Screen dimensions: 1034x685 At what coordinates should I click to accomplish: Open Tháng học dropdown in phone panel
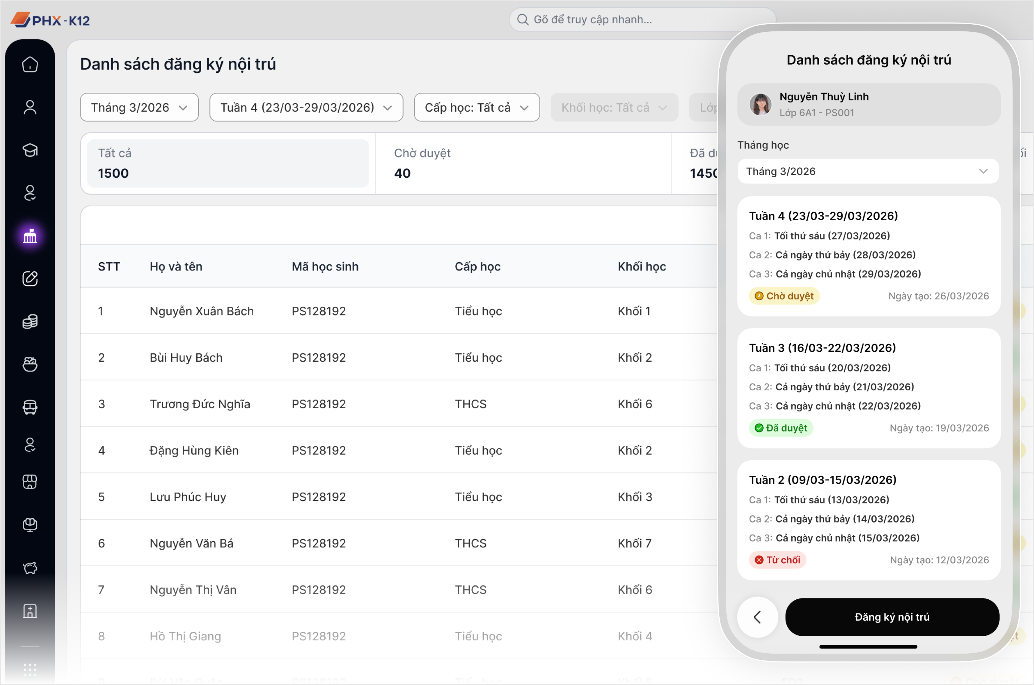[x=868, y=171]
